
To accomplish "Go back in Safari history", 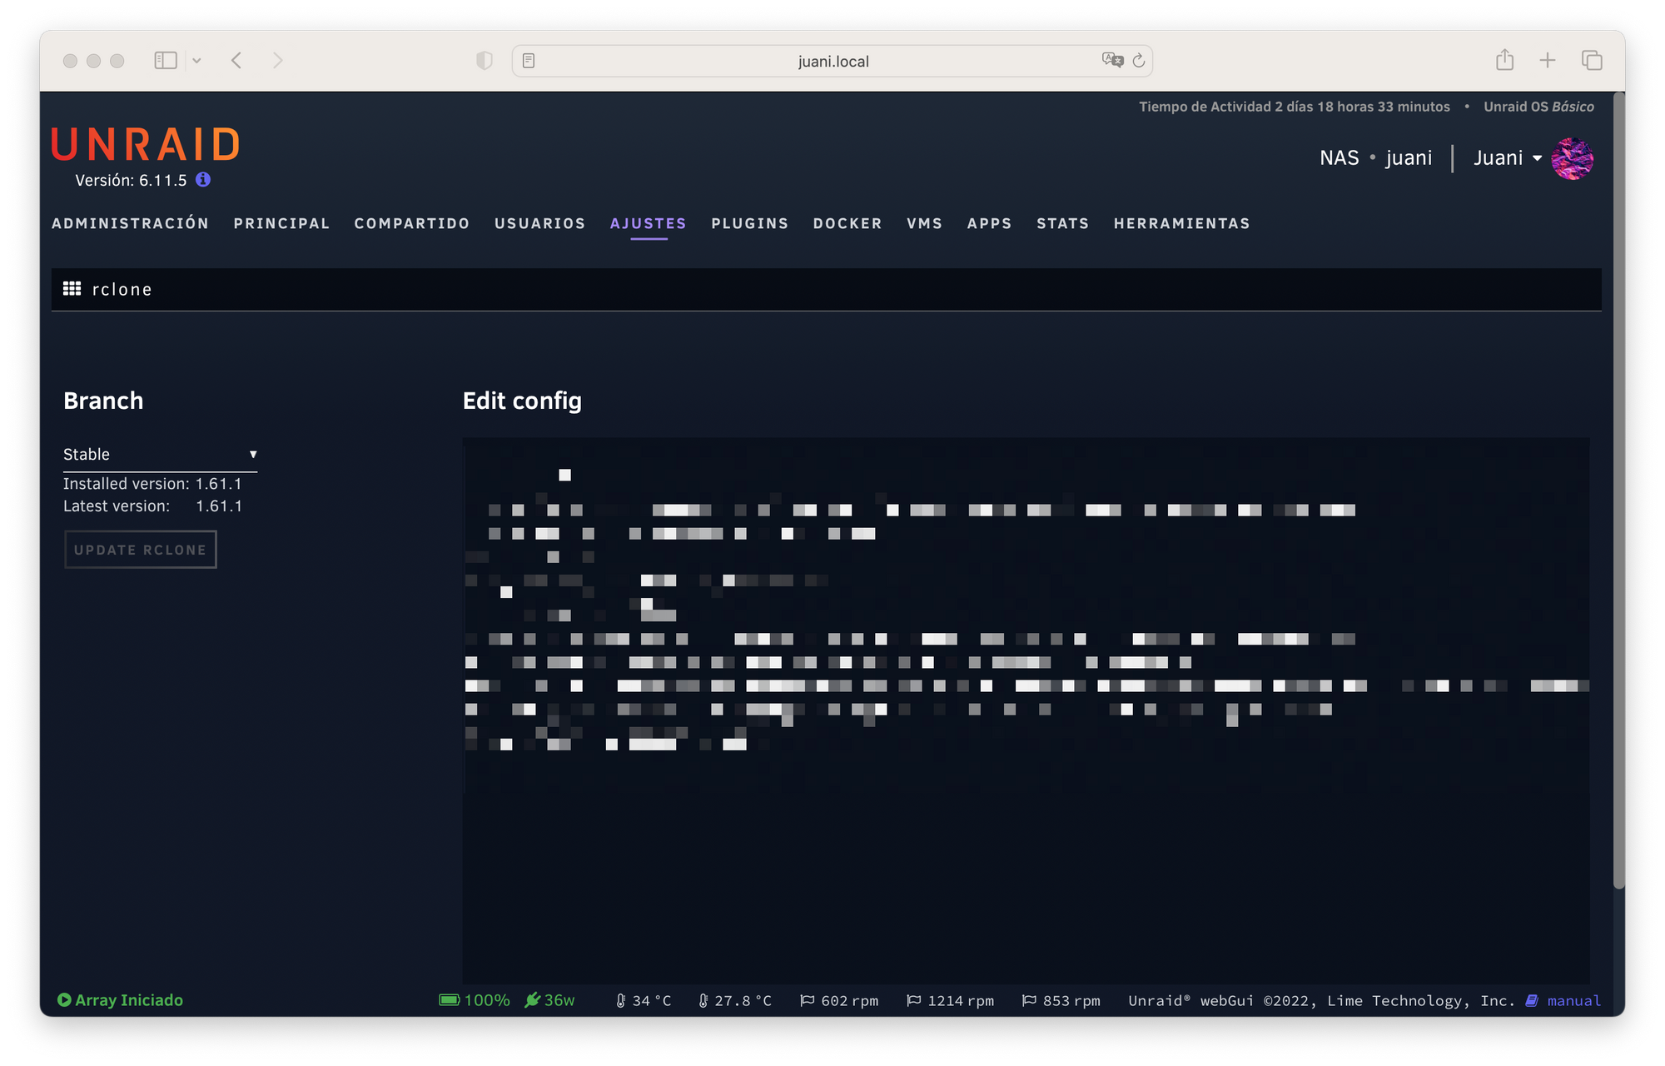I will click(x=236, y=60).
